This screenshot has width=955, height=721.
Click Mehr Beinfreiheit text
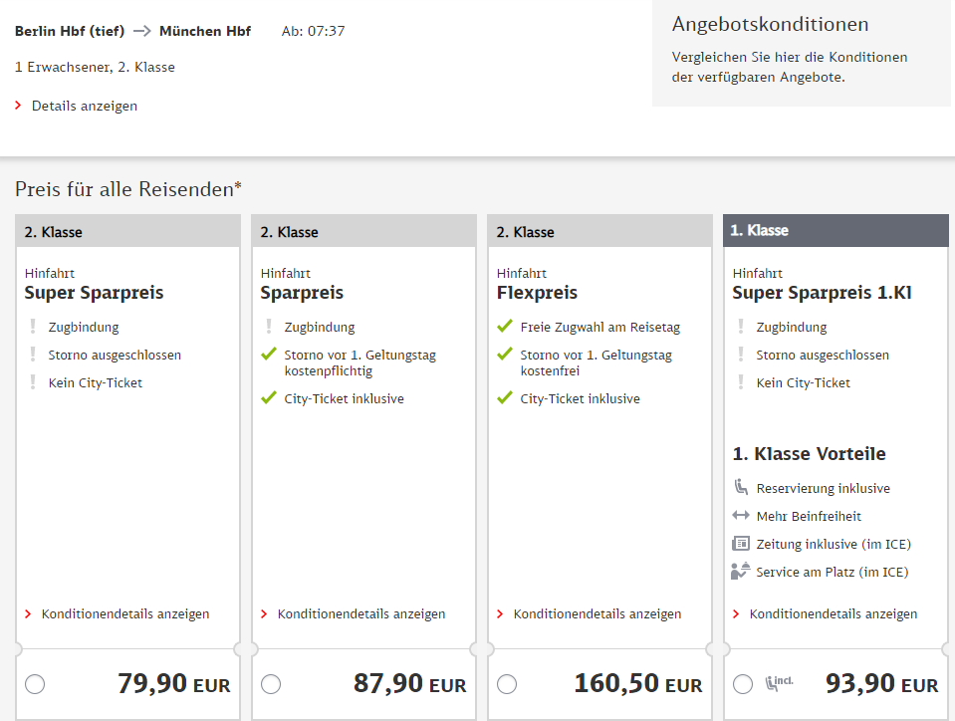tap(809, 517)
